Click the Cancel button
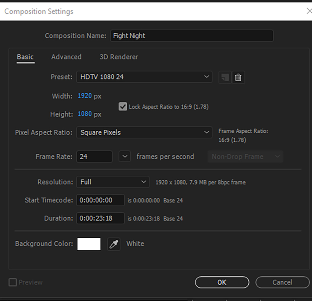Screen dimensions: 312x301 tap(282, 282)
